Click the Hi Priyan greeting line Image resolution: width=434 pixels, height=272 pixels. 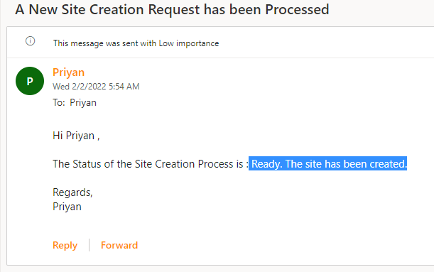[76, 136]
